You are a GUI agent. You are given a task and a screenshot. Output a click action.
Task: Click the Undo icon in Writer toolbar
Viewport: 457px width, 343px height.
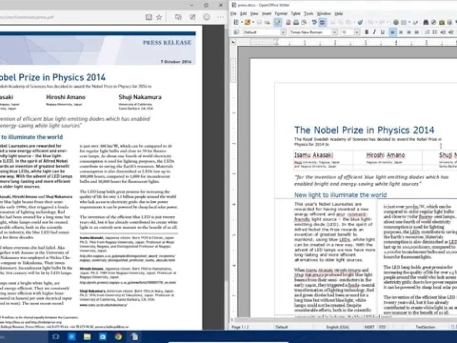[371, 22]
